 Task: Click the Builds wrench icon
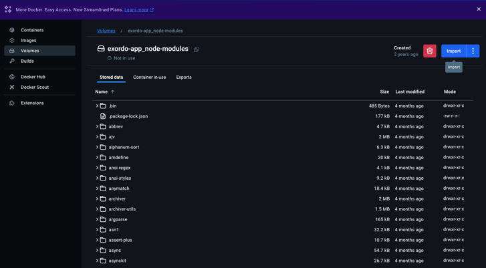[12, 61]
